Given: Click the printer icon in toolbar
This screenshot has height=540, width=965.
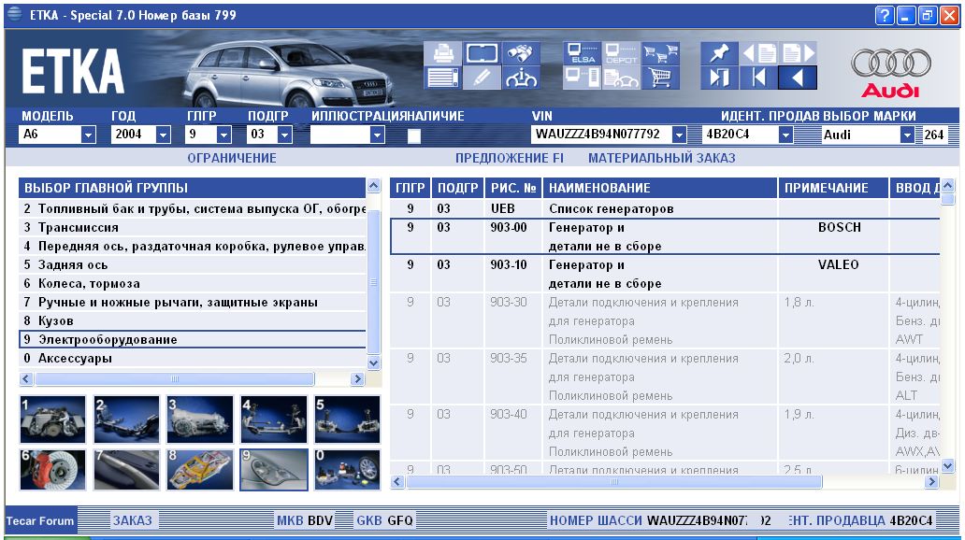Looking at the screenshot, I should coord(442,53).
